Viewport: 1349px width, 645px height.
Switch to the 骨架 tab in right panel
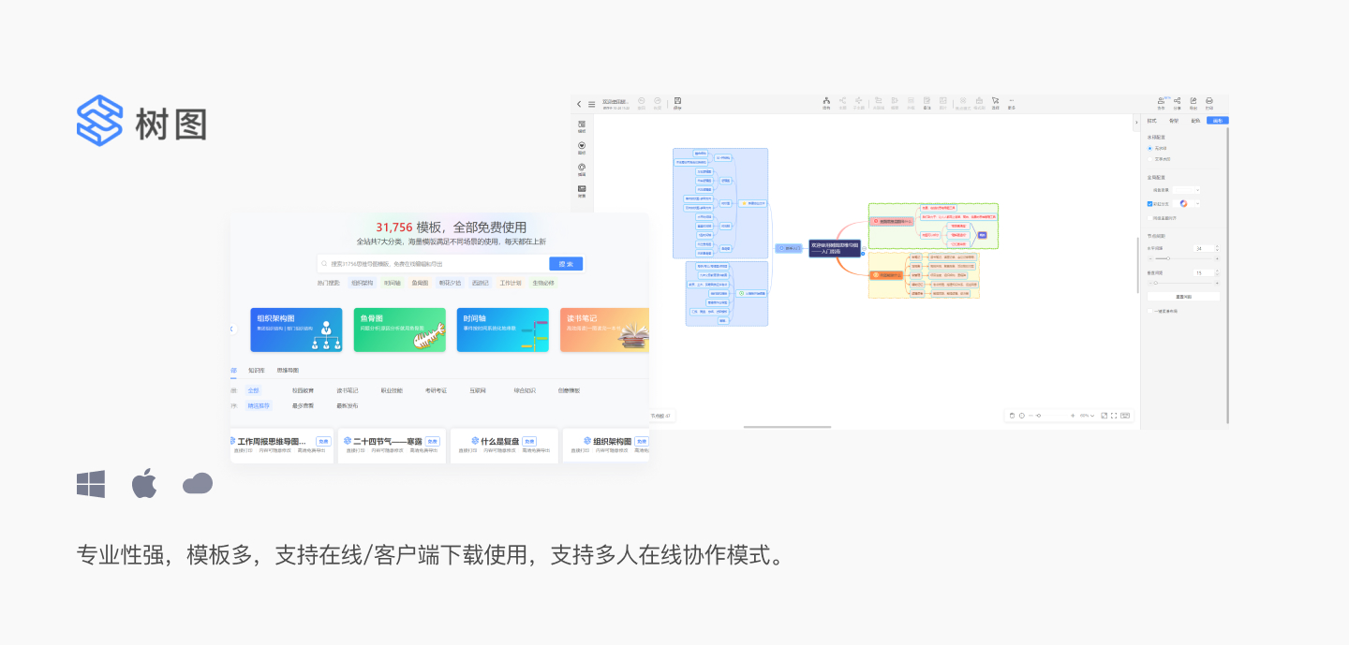(1174, 121)
